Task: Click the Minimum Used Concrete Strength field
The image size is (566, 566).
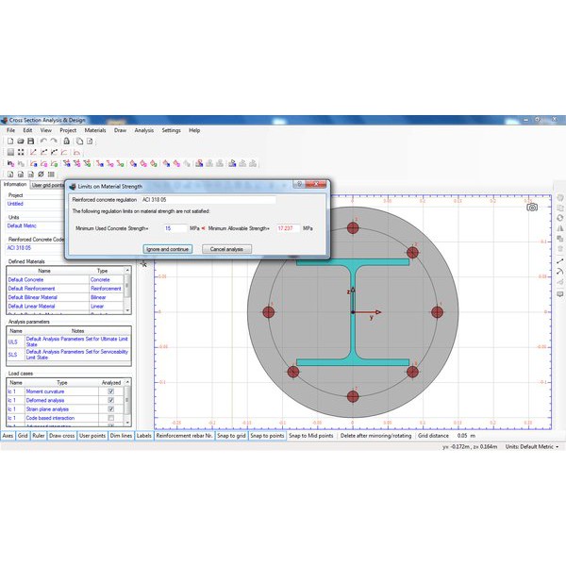Action: click(173, 228)
